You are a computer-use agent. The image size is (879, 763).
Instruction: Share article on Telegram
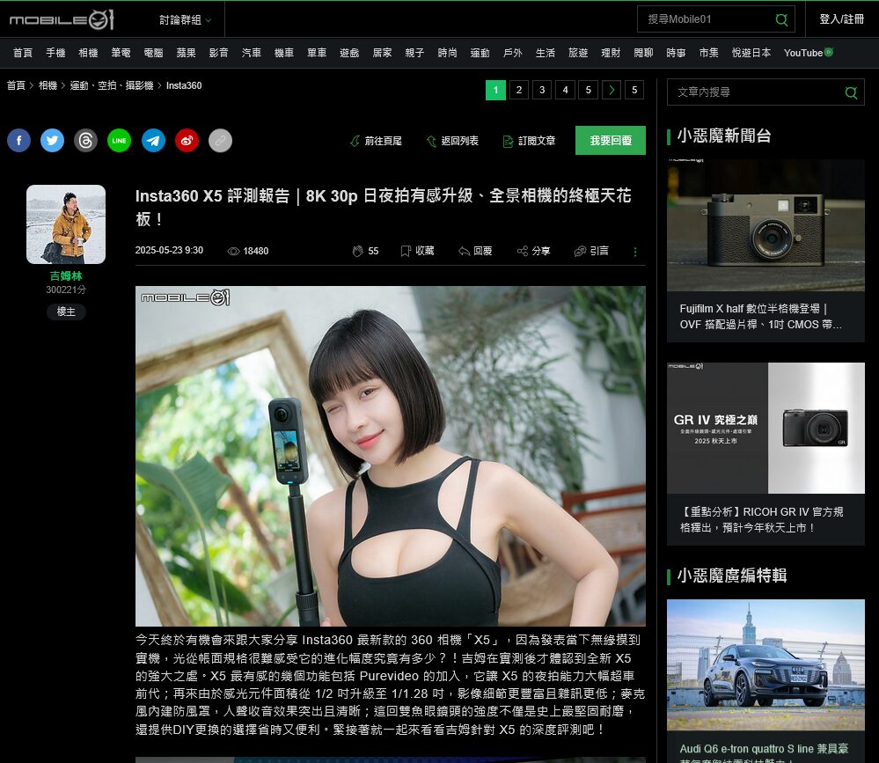click(153, 140)
